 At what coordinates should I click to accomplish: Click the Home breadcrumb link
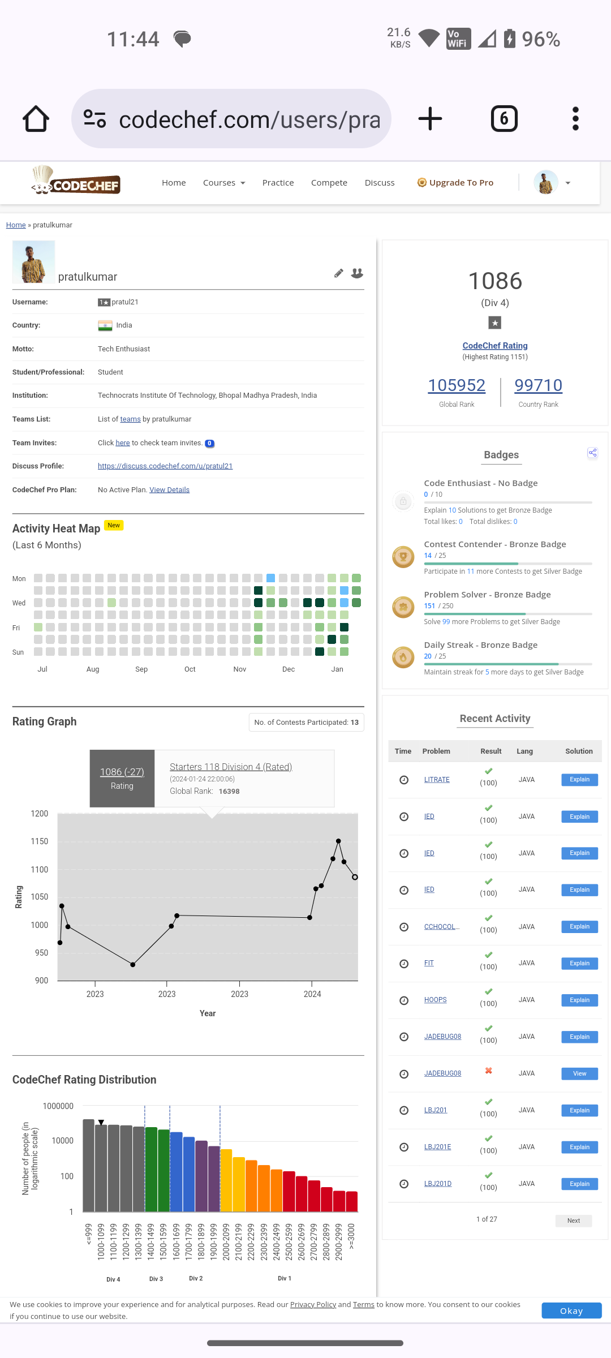click(x=16, y=225)
